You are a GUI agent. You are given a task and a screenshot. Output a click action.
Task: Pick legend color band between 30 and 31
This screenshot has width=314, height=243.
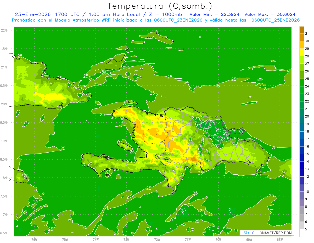tap(302, 37)
